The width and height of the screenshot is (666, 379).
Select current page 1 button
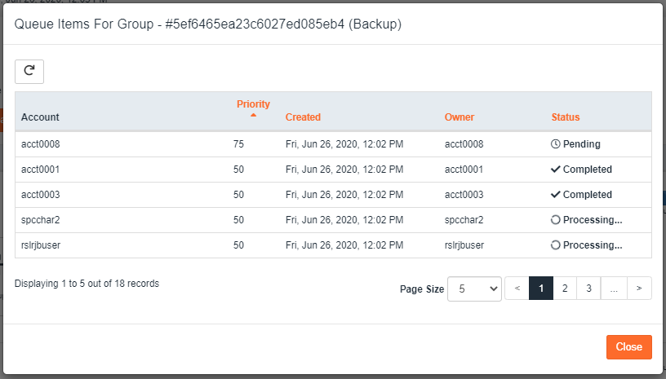[541, 289]
